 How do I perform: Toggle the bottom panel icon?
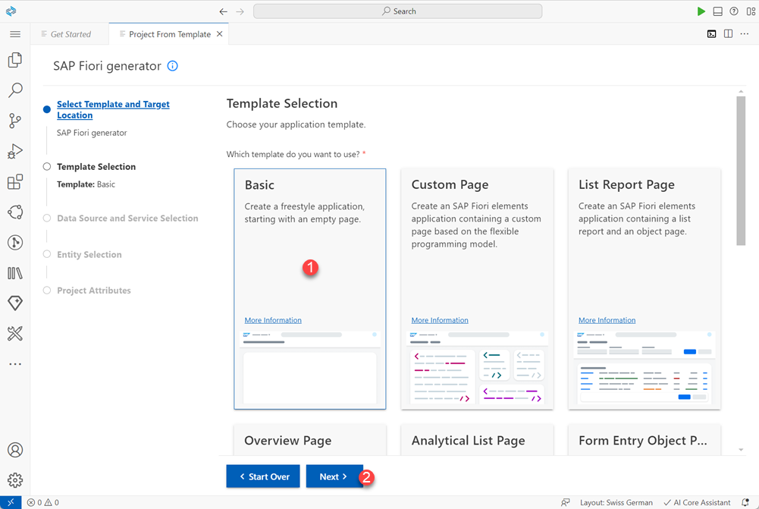pyautogui.click(x=718, y=11)
